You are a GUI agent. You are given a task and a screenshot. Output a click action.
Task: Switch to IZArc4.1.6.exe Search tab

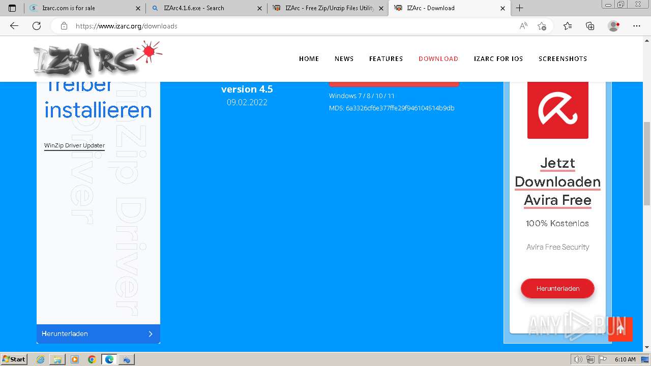tap(206, 8)
